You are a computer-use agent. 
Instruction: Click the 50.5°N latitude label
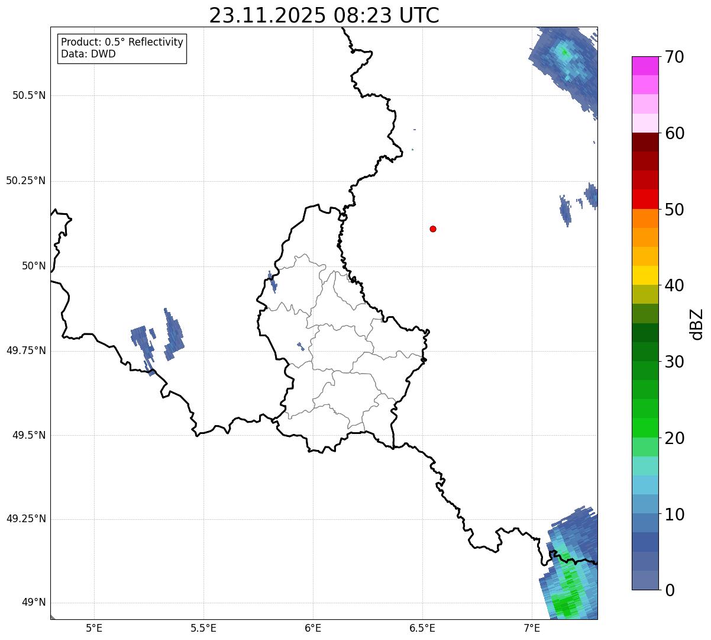pos(29,95)
